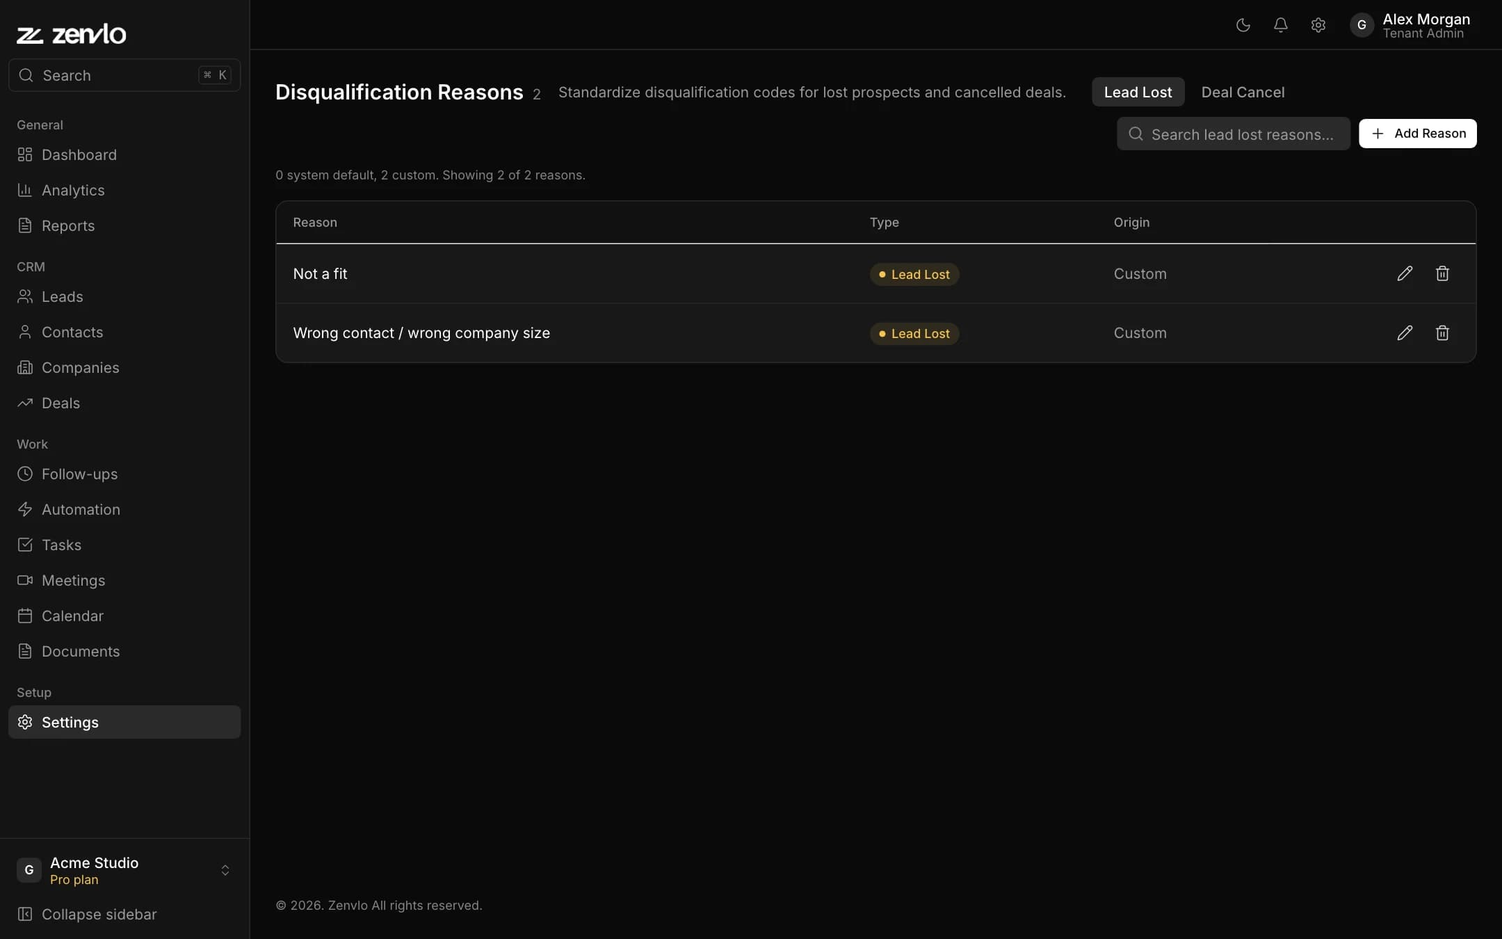Click Alex Morgan Tenant Admin name
Viewport: 1502px width, 939px height.
(1426, 25)
